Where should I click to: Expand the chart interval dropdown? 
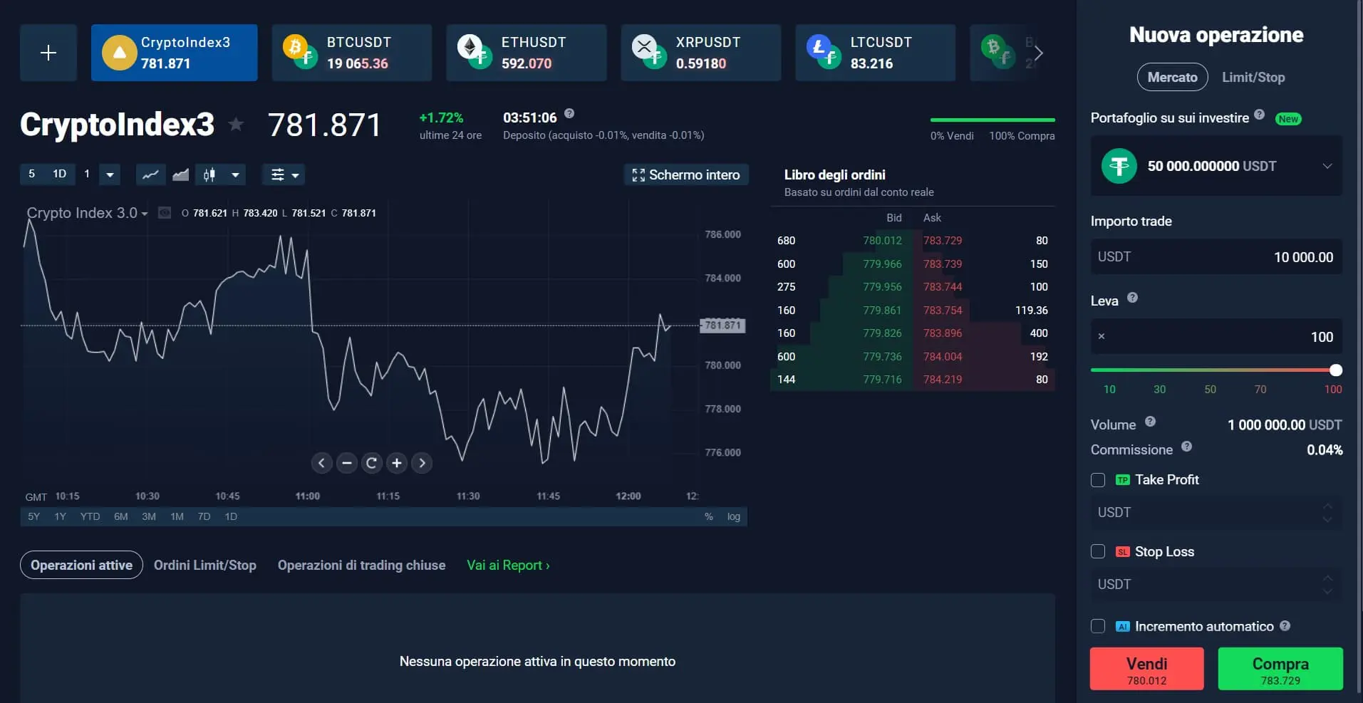tap(110, 175)
